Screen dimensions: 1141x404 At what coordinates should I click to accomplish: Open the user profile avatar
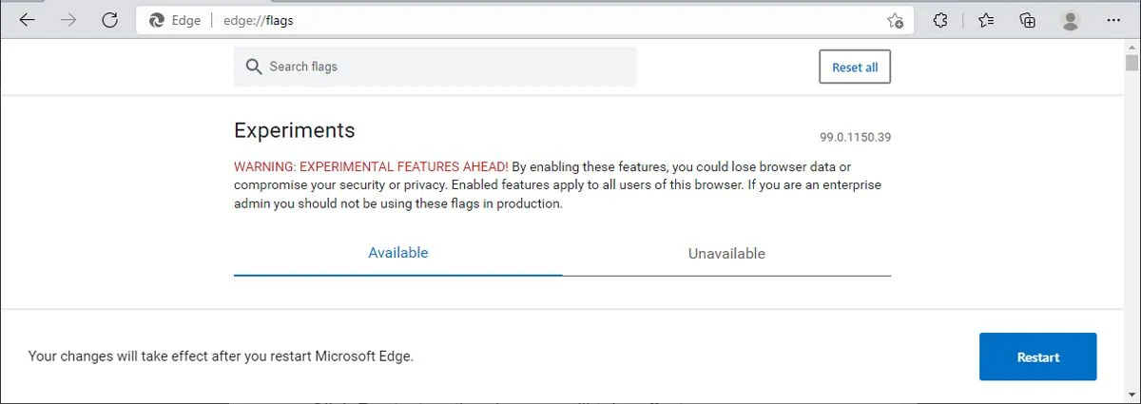tap(1071, 20)
